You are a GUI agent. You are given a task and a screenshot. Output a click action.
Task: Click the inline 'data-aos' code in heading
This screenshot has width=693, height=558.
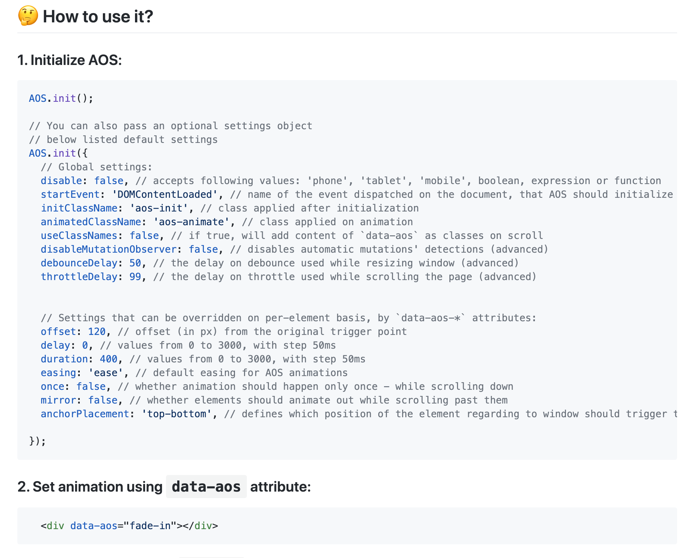click(206, 487)
